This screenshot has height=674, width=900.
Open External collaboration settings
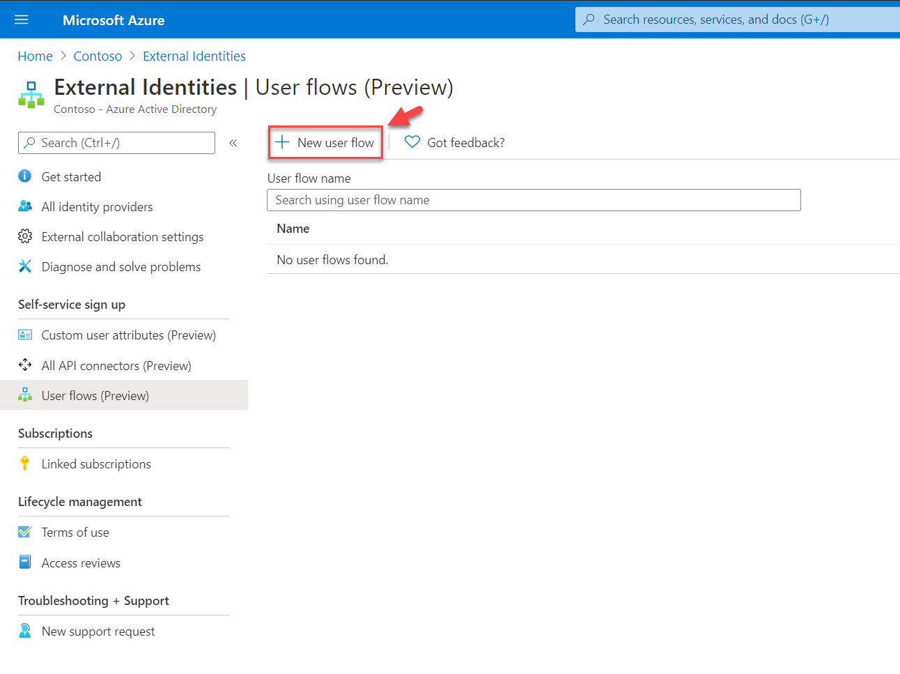coord(124,236)
